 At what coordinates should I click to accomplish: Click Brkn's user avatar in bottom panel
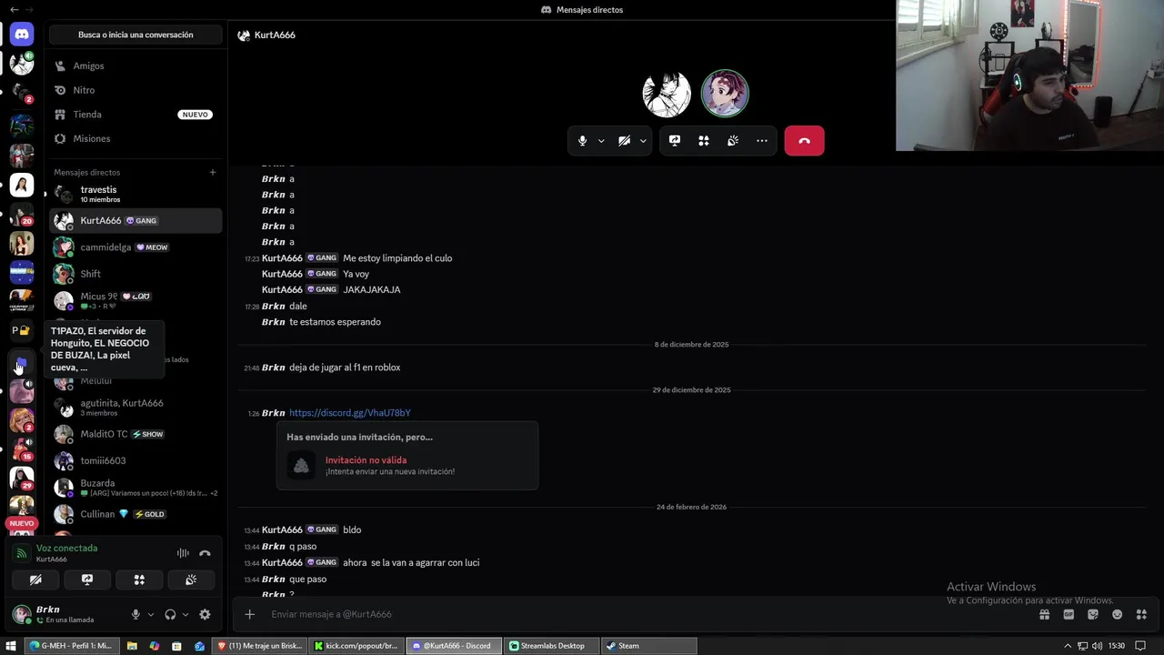22,614
